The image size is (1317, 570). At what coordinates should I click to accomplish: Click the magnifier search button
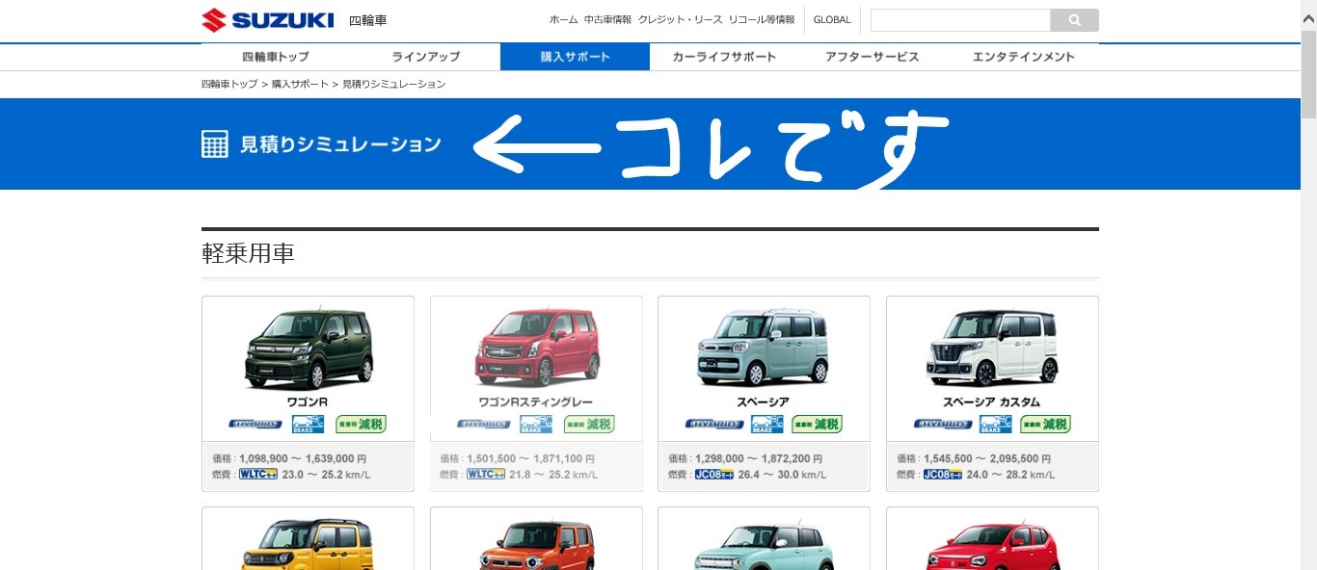[1075, 20]
